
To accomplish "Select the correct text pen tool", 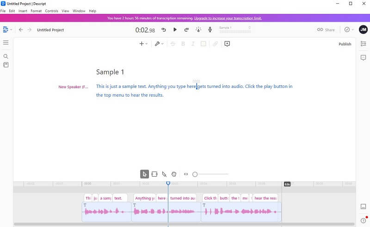I will pos(157,43).
